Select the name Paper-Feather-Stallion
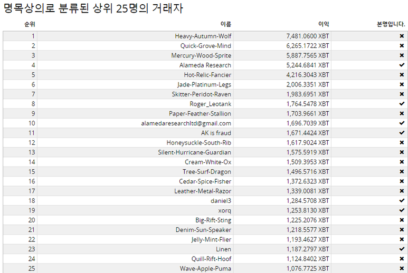Viewport: 408px width, 273px height. pyautogui.click(x=200, y=113)
